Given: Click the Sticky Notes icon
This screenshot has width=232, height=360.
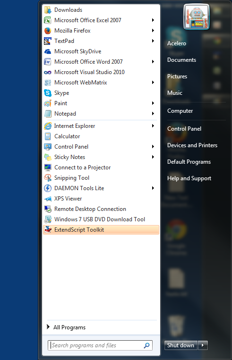Looking at the screenshot, I should 48,157.
